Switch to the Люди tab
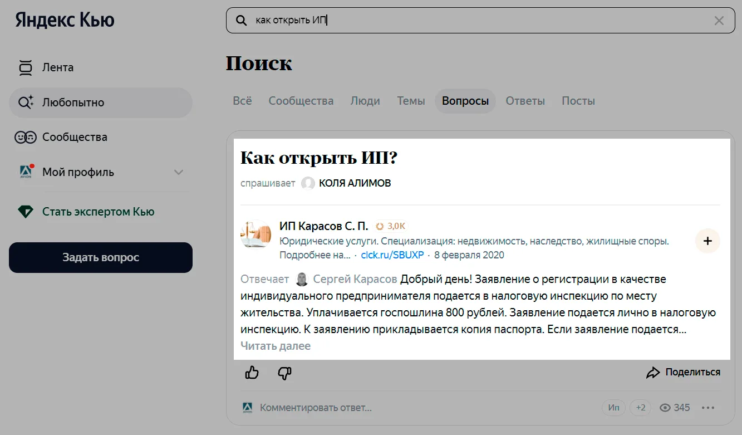This screenshot has width=742, height=435. (x=365, y=101)
